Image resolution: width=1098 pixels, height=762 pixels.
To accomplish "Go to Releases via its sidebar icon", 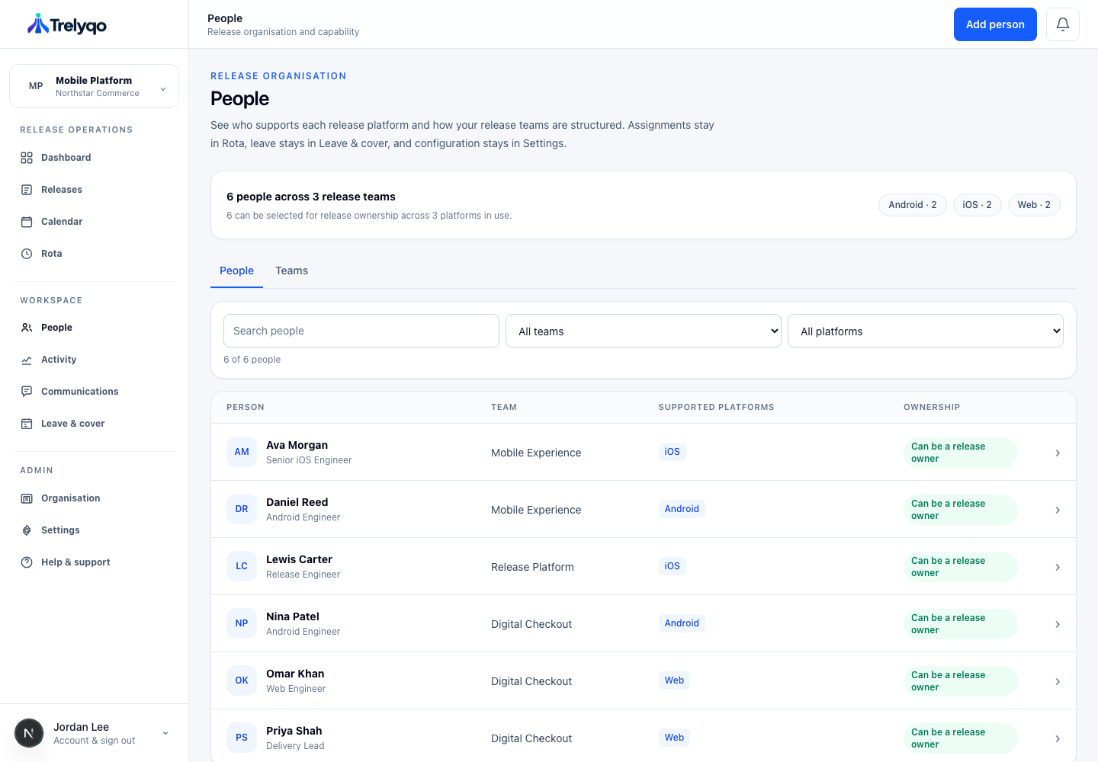I will (27, 190).
